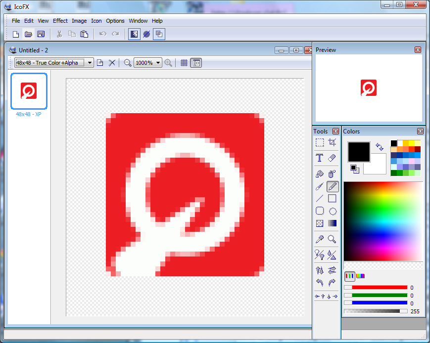430x343 pixels.
Task: Select the transparency checkerboard tool
Action: tap(320, 223)
